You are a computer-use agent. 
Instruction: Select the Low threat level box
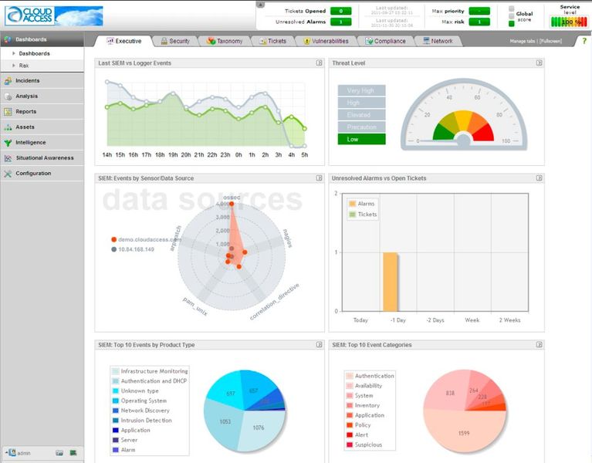pos(362,139)
